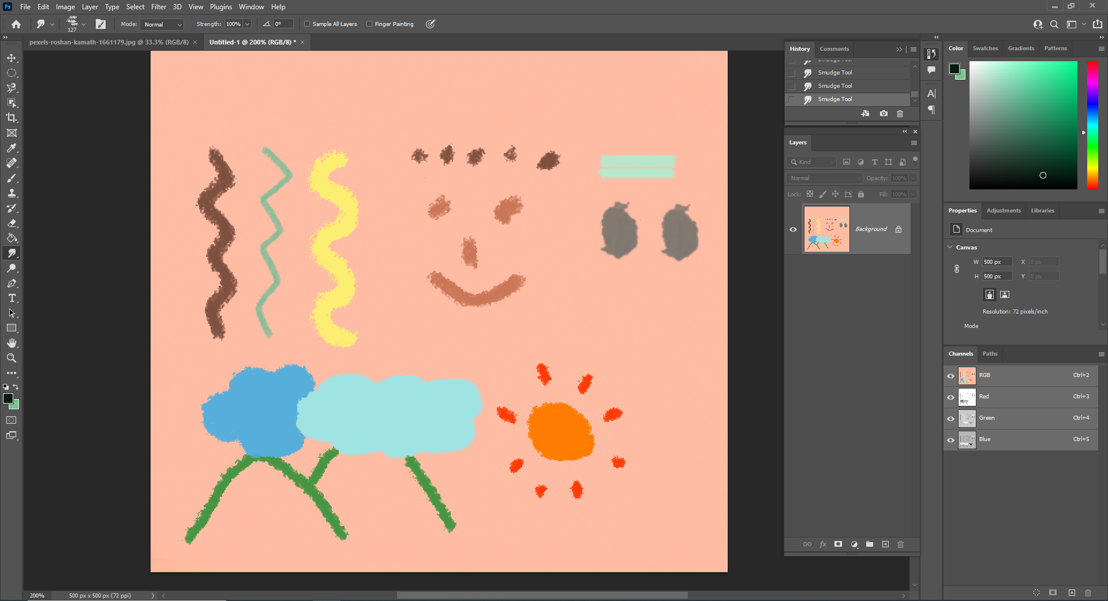Click the foreground color swatch in toolbar
1108x601 pixels.
(x=8, y=399)
